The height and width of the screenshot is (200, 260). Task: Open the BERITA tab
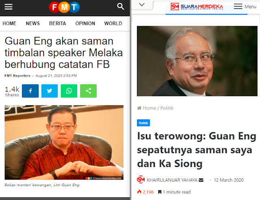pyautogui.click(x=58, y=24)
